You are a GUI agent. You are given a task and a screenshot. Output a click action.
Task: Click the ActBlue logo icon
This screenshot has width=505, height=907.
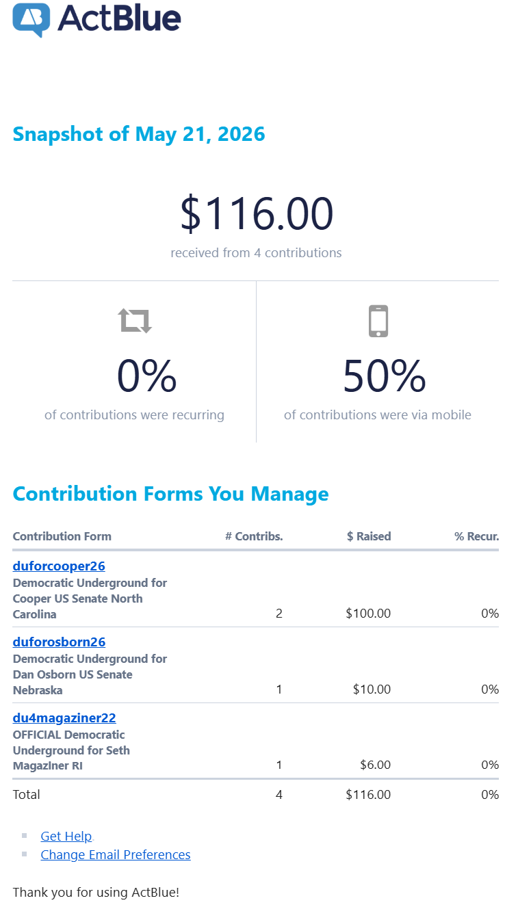tap(31, 19)
